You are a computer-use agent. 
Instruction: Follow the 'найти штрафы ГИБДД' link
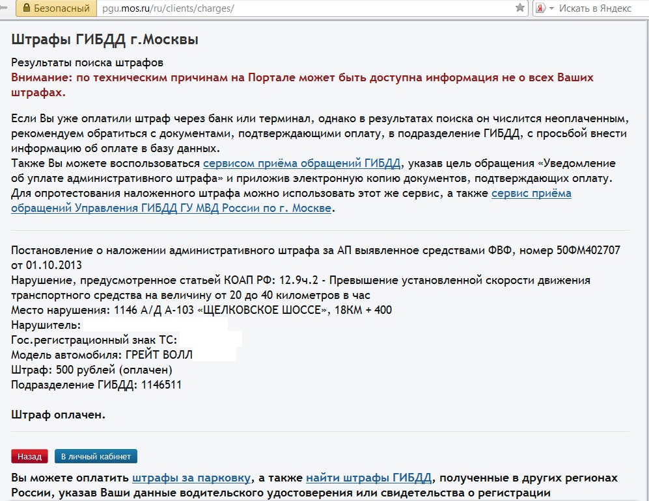[x=368, y=478]
